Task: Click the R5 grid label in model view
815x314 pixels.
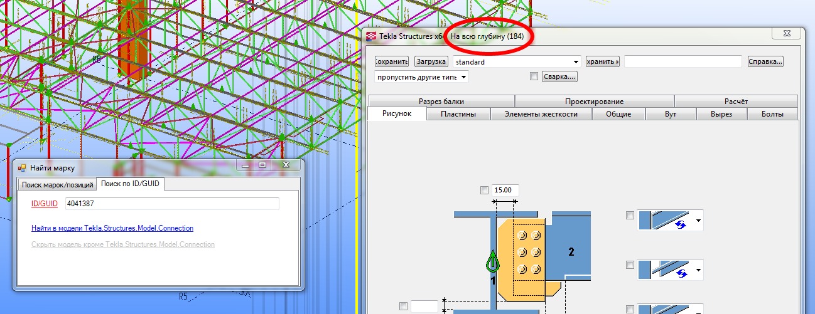Action: point(183,296)
